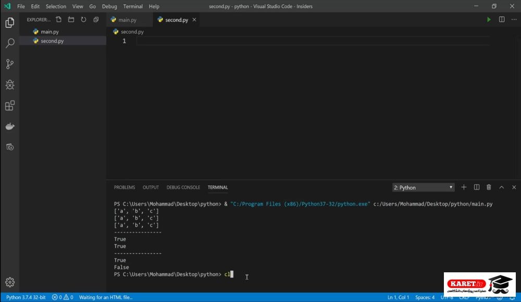521x302 pixels.
Task: Maximize the panel with up chevron
Action: (501, 187)
